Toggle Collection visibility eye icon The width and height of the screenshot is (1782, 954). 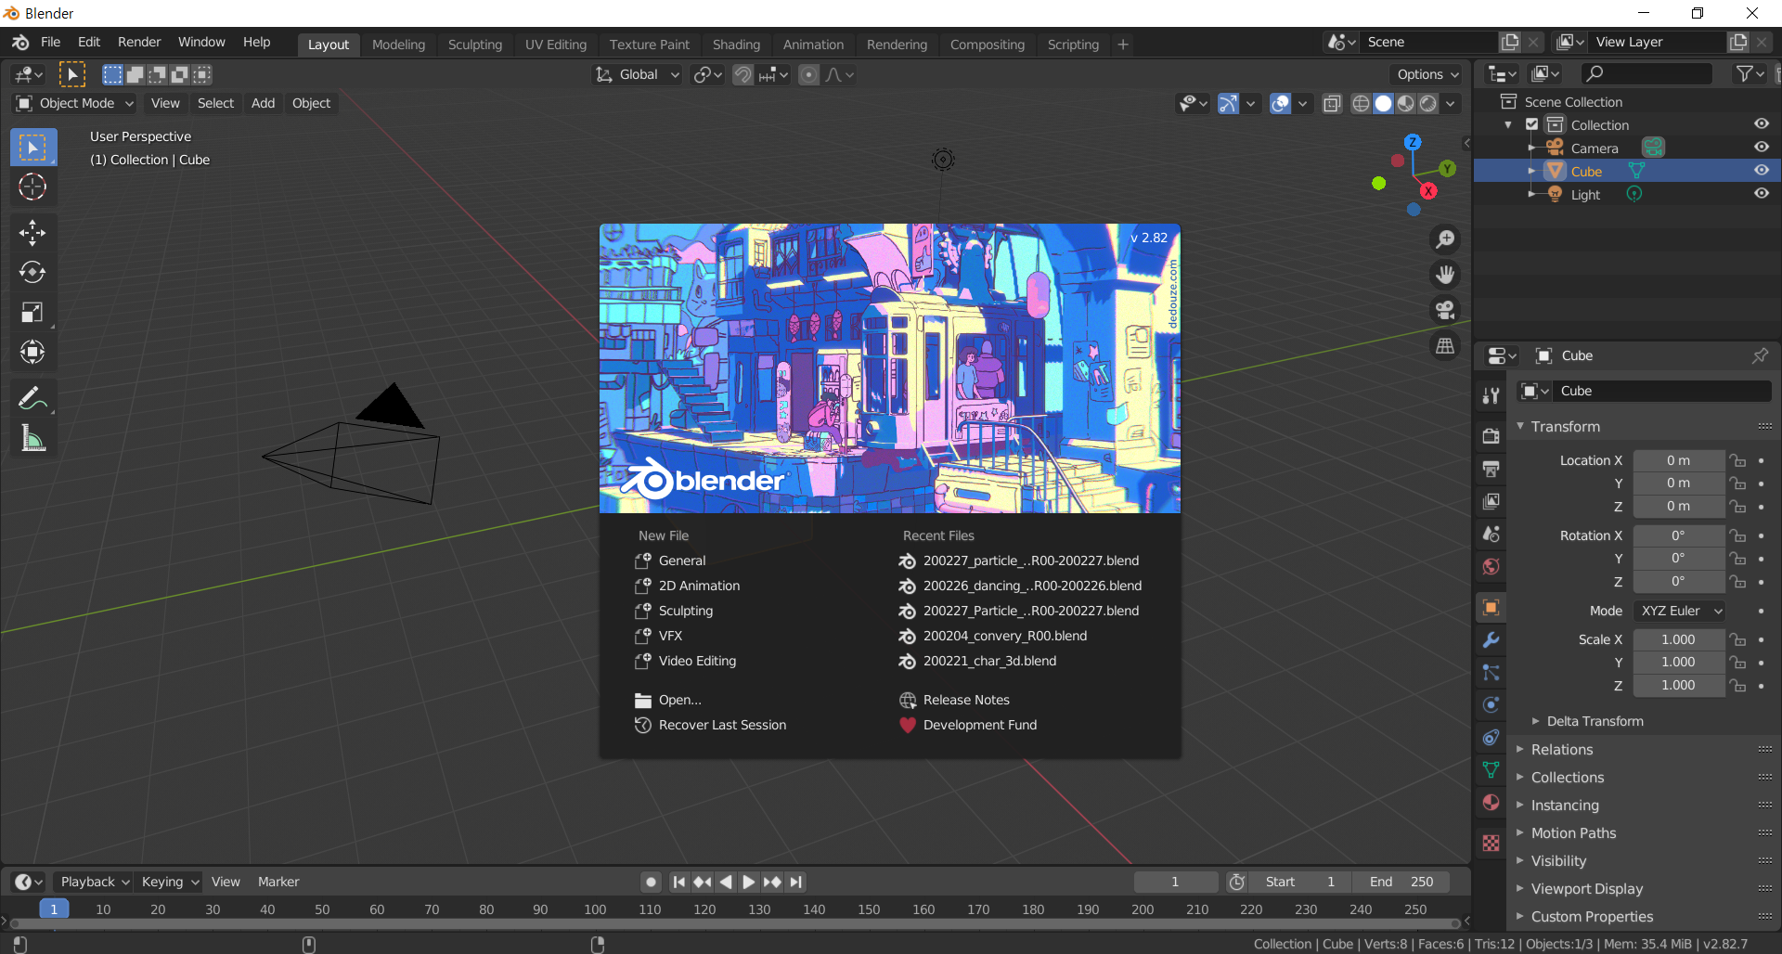tap(1761, 124)
